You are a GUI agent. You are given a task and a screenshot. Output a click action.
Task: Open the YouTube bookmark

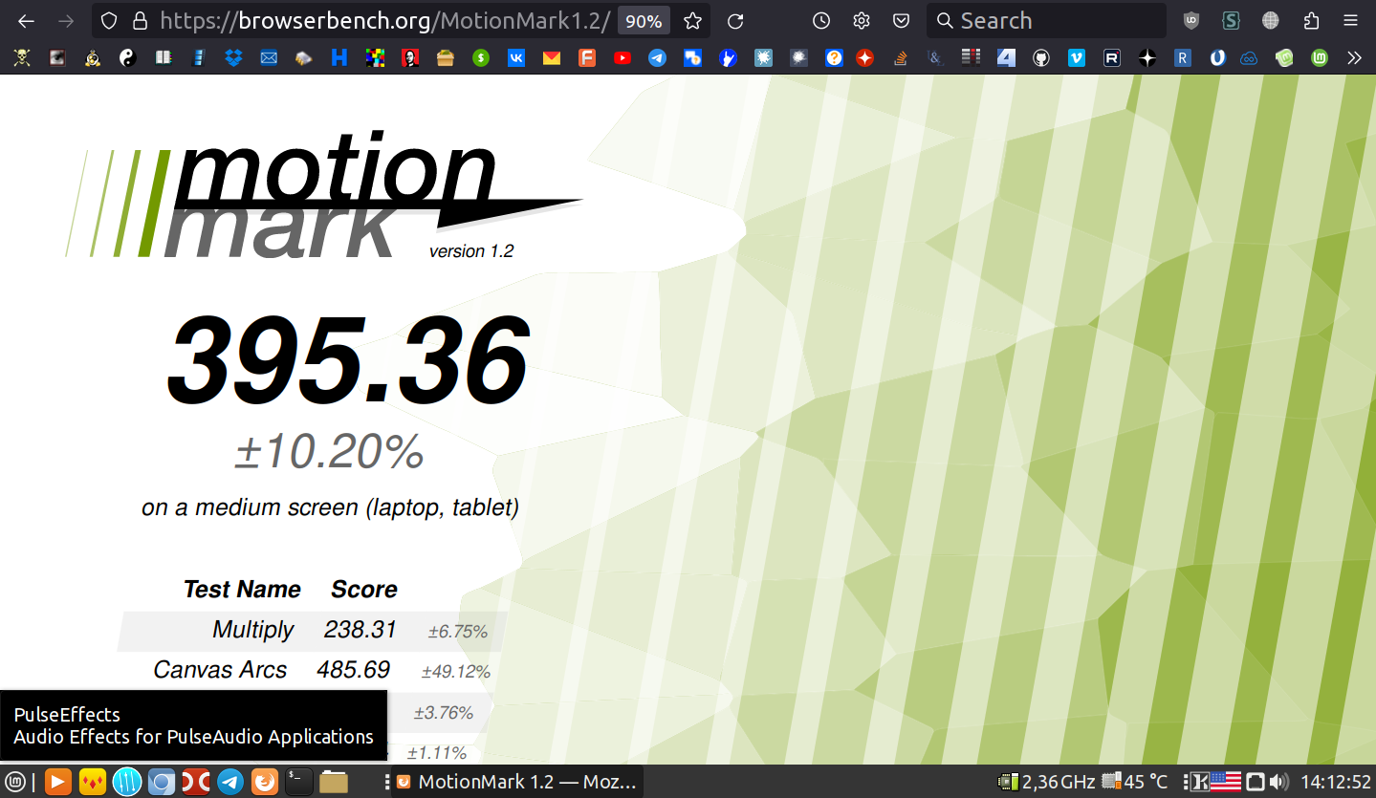click(622, 58)
